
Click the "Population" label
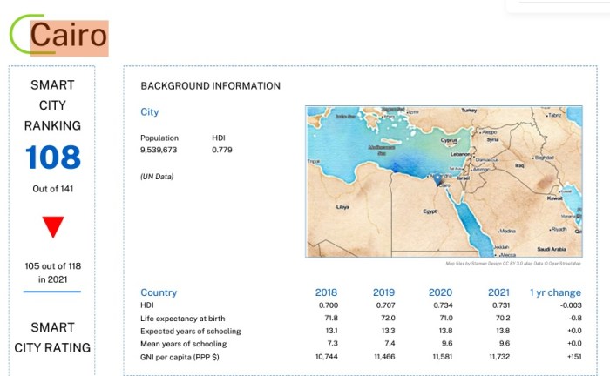(159, 138)
